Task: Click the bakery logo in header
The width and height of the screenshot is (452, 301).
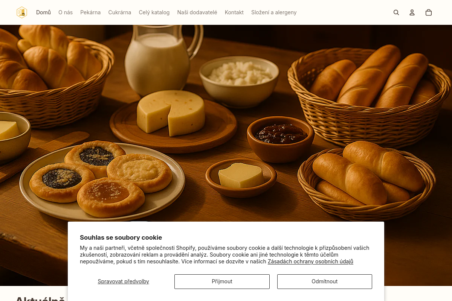Action: point(22,12)
